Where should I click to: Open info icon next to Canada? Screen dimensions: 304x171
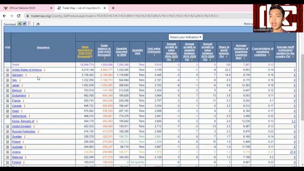pos(24,106)
